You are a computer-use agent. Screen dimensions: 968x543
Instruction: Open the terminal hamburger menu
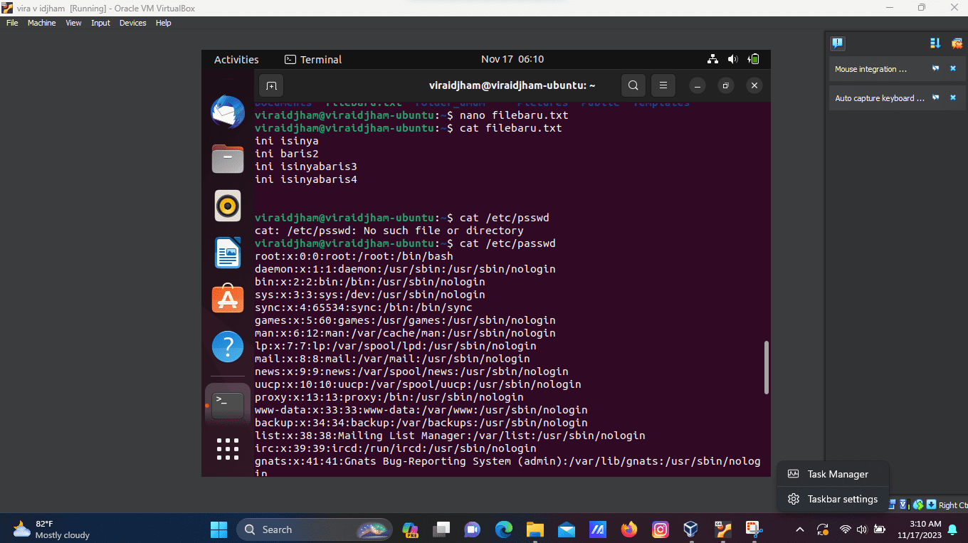pyautogui.click(x=663, y=85)
